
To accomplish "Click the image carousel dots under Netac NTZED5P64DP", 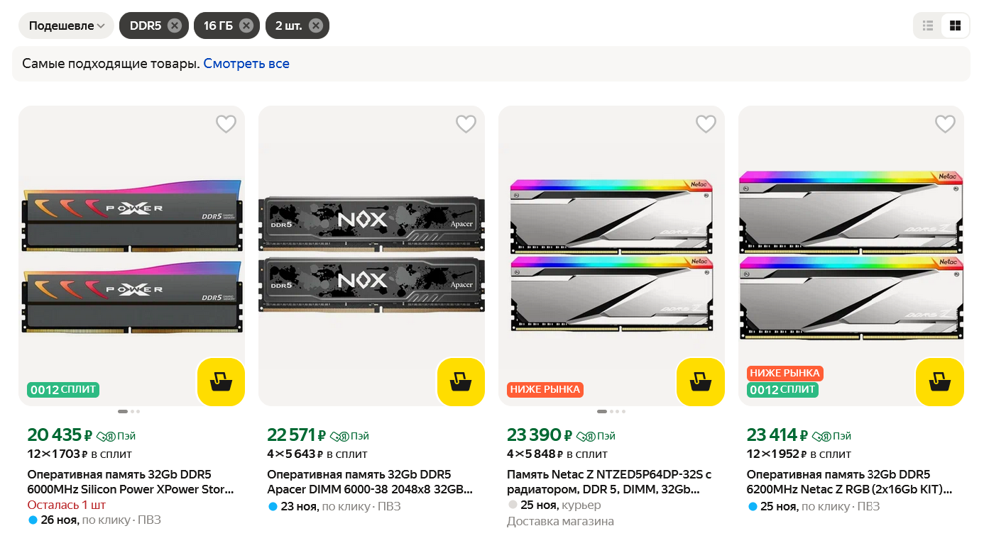I will (x=612, y=411).
